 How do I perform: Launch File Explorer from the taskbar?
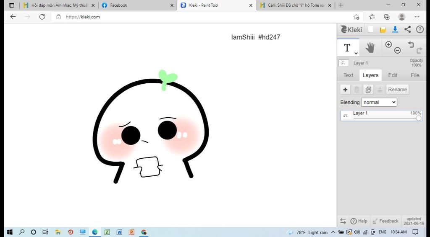click(58, 232)
